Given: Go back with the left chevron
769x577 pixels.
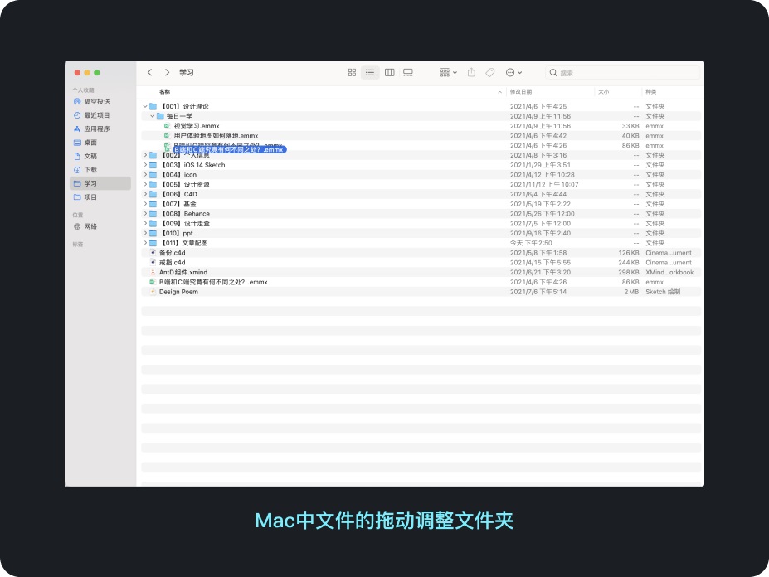Looking at the screenshot, I should pos(149,73).
